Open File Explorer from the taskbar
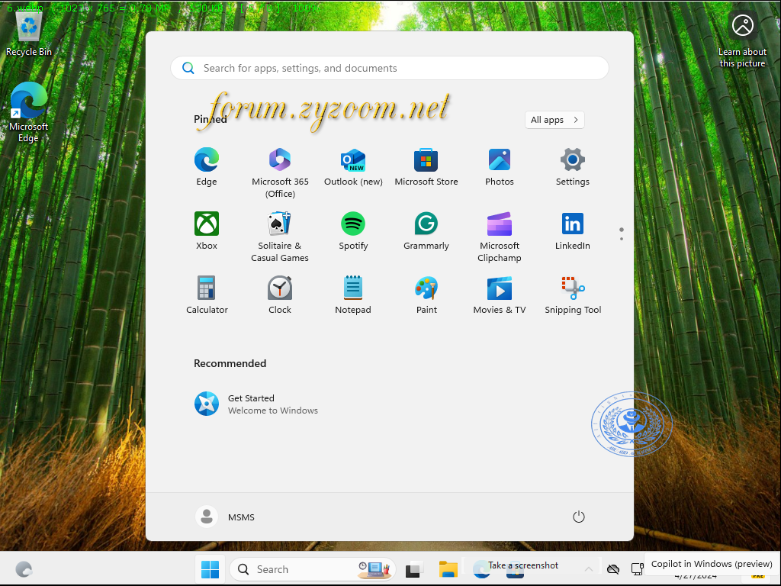Image resolution: width=781 pixels, height=586 pixels. pyautogui.click(x=448, y=569)
